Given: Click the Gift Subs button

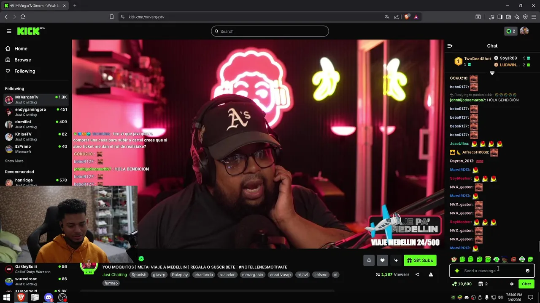Looking at the screenshot, I should 420,260.
